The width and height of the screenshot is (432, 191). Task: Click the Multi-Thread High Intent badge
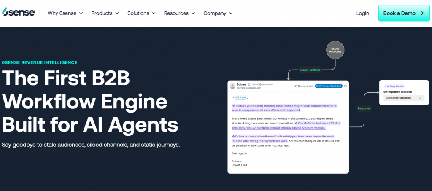tap(329, 86)
